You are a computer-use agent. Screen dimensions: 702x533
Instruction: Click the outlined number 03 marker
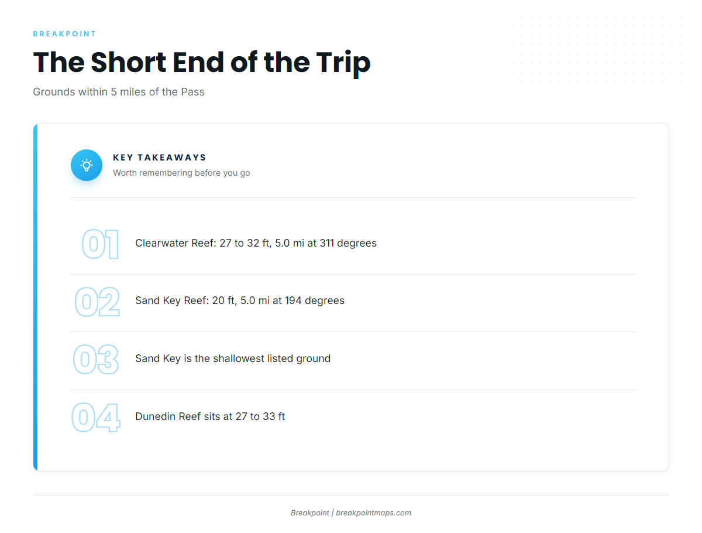96,360
